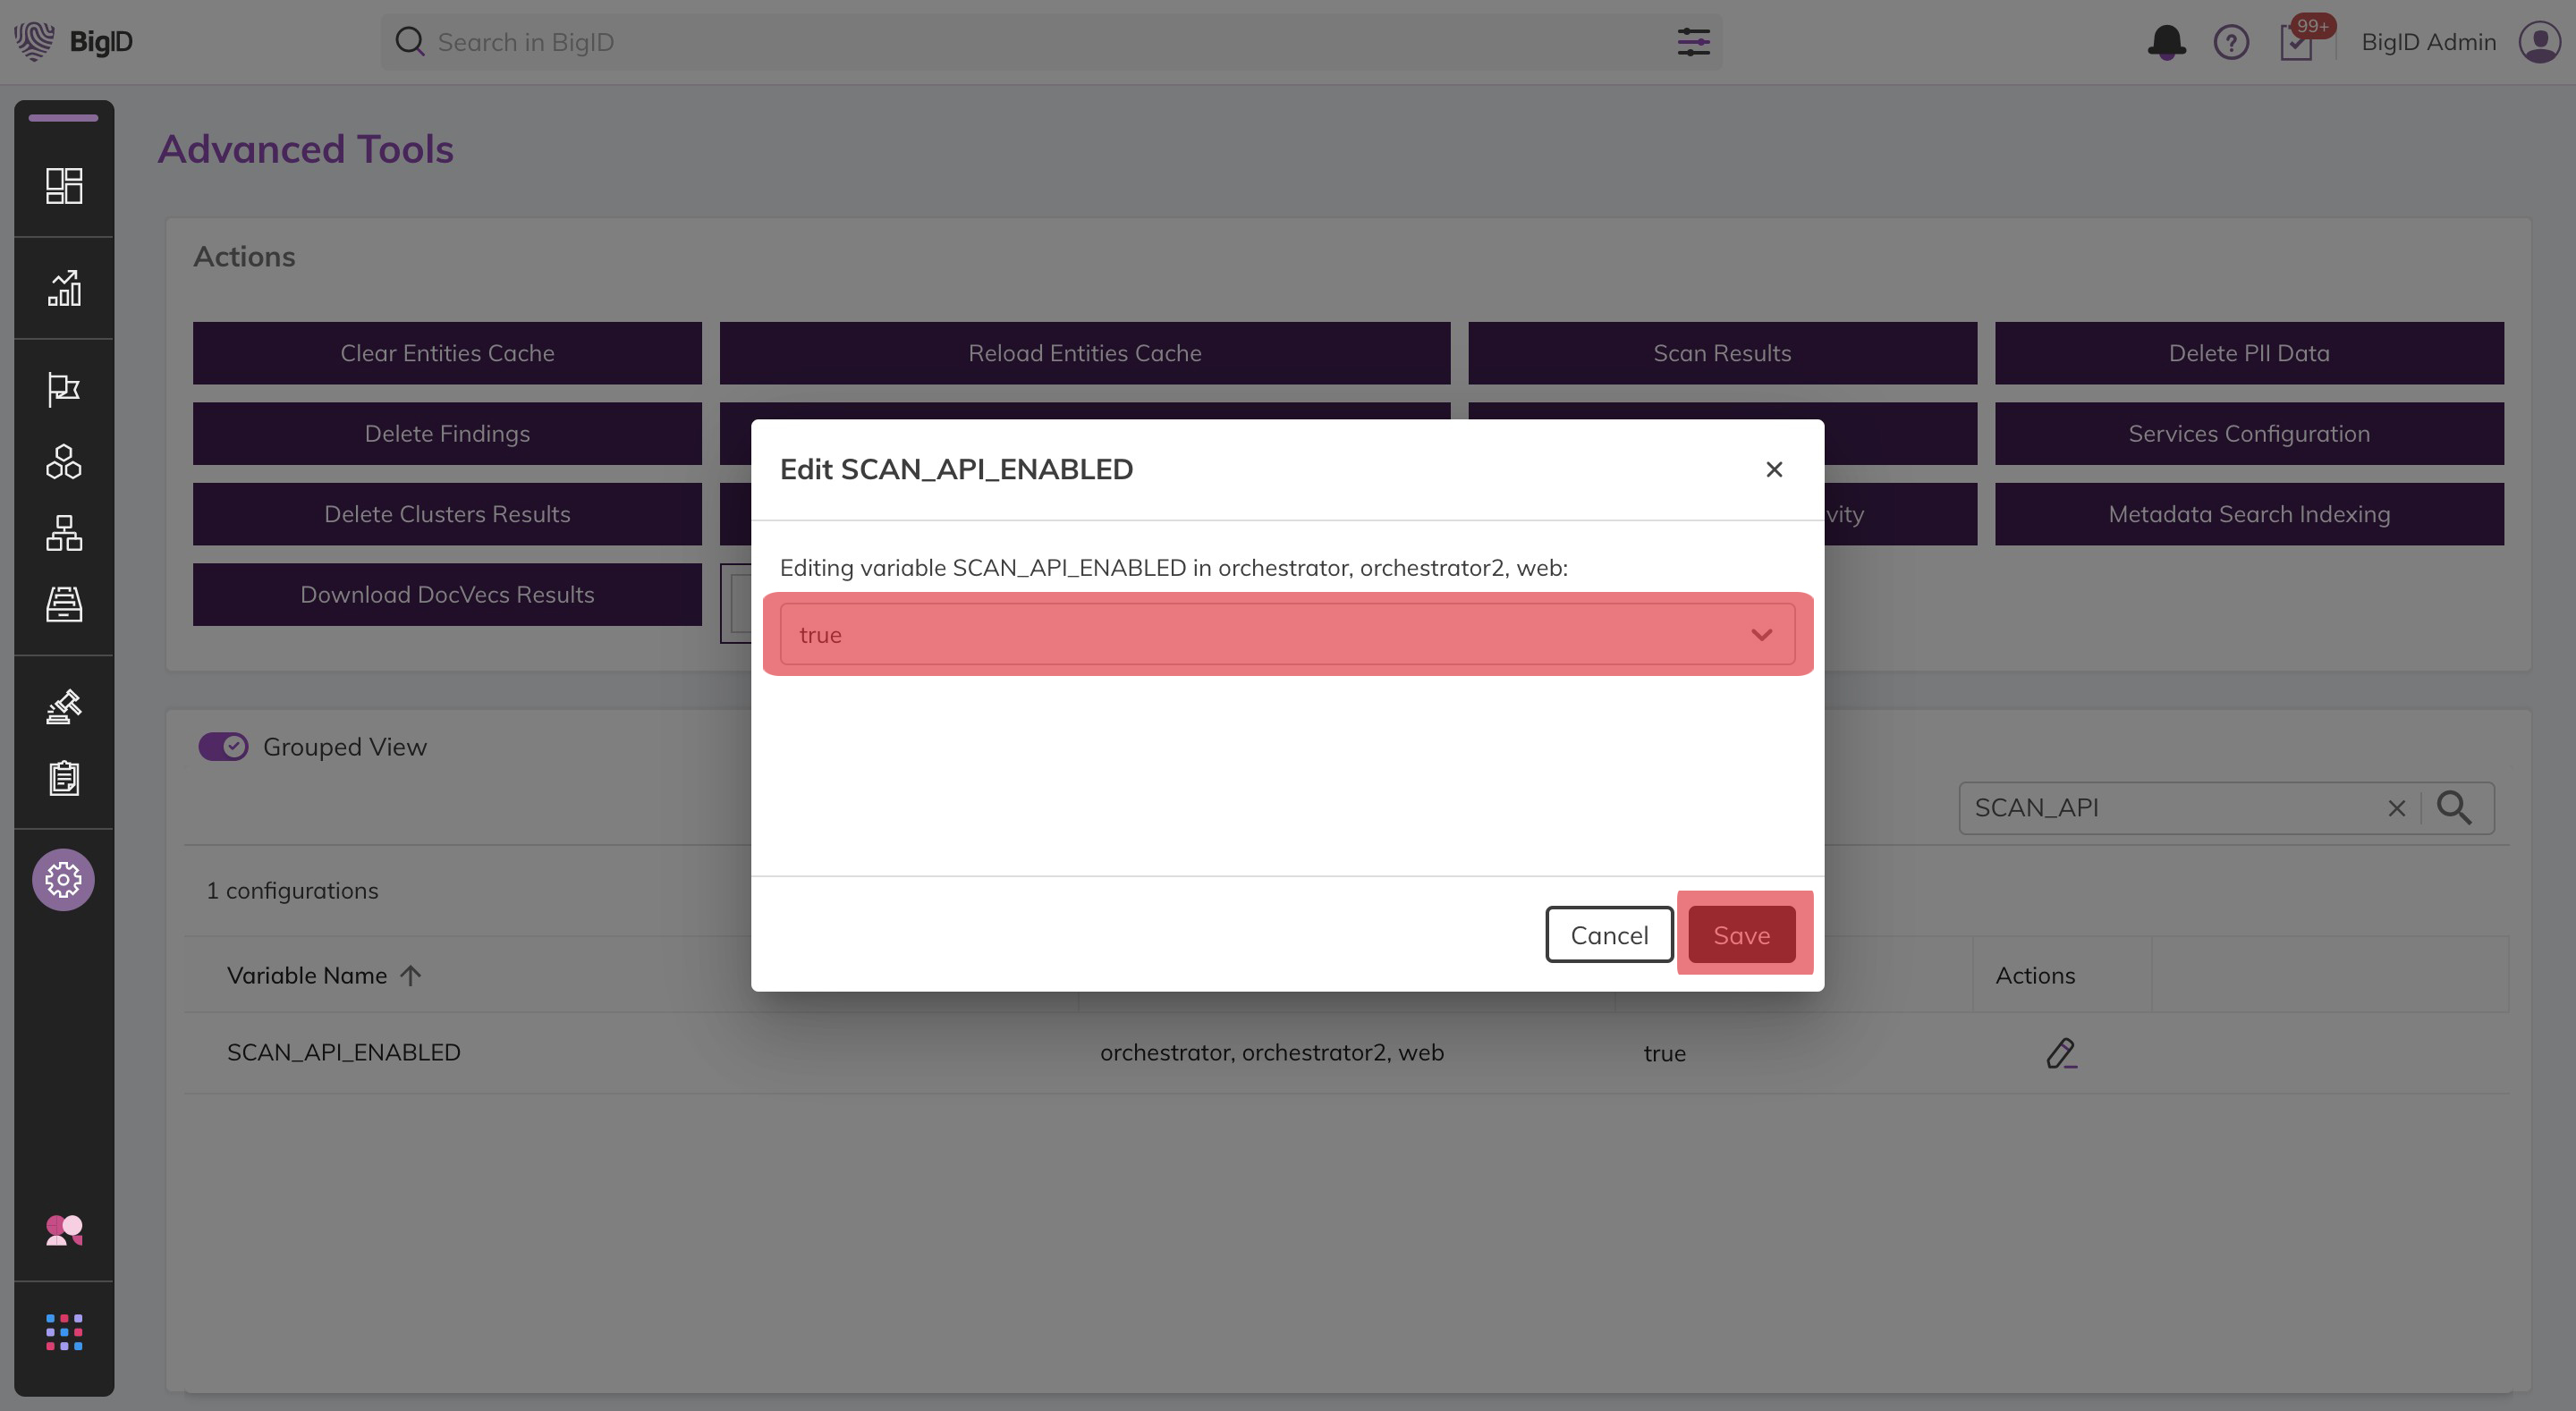The image size is (2576, 1411).
Task: Sort by Variable Name column arrow
Action: tap(411, 975)
